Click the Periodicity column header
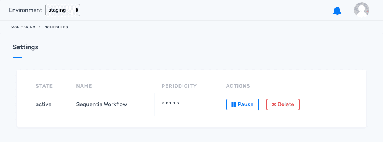The height and width of the screenshot is (142, 383). tap(179, 86)
